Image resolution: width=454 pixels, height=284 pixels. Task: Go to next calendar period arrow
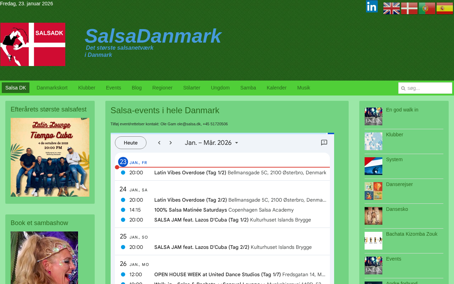coord(171,143)
